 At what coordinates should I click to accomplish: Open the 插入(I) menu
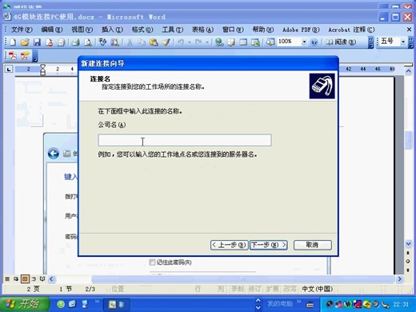pos(112,30)
